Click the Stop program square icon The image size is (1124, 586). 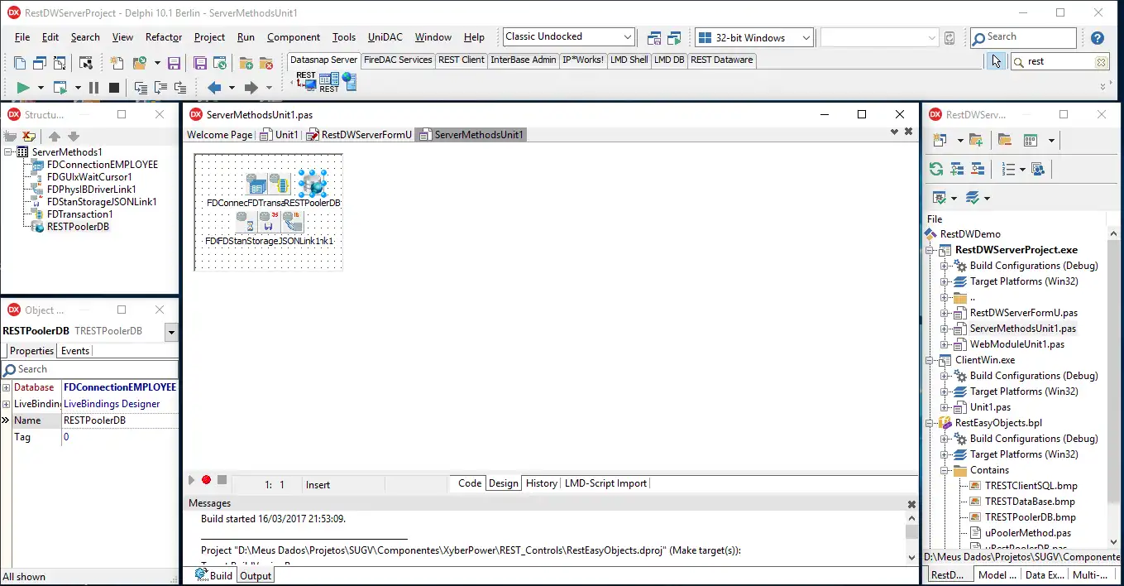[114, 88]
